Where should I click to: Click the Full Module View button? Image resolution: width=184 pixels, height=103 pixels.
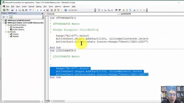tap(49, 101)
